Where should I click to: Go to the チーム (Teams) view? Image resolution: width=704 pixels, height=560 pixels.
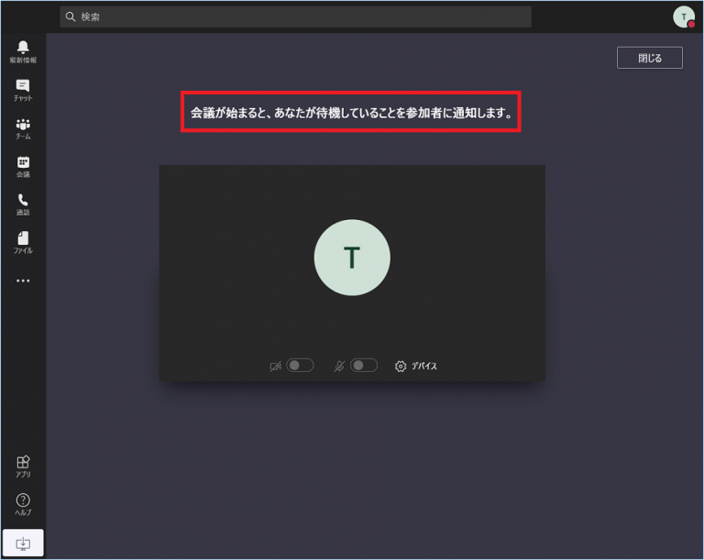tap(23, 128)
